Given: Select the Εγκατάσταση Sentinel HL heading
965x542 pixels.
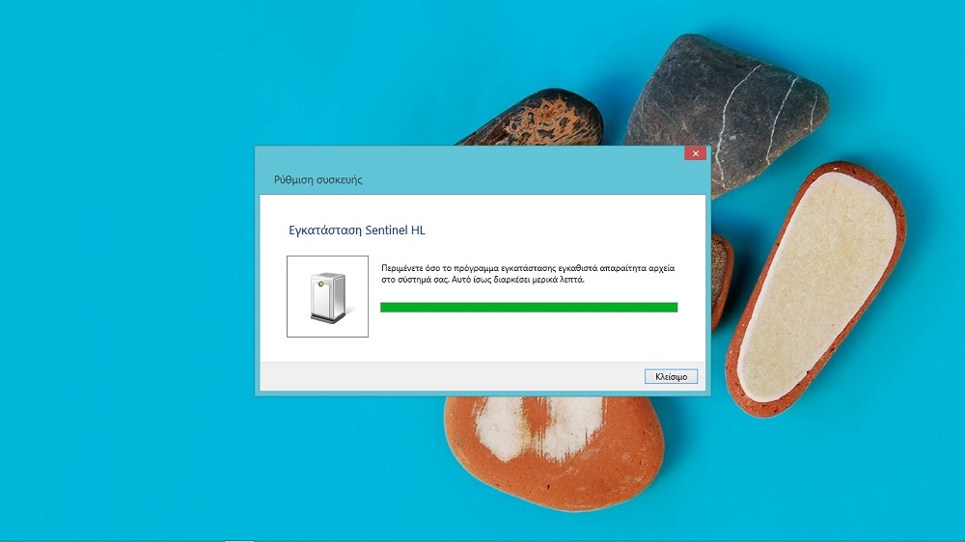Looking at the screenshot, I should (357, 230).
